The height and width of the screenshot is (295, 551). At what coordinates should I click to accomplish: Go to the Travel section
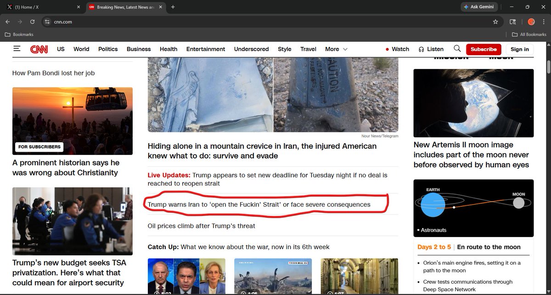point(309,49)
